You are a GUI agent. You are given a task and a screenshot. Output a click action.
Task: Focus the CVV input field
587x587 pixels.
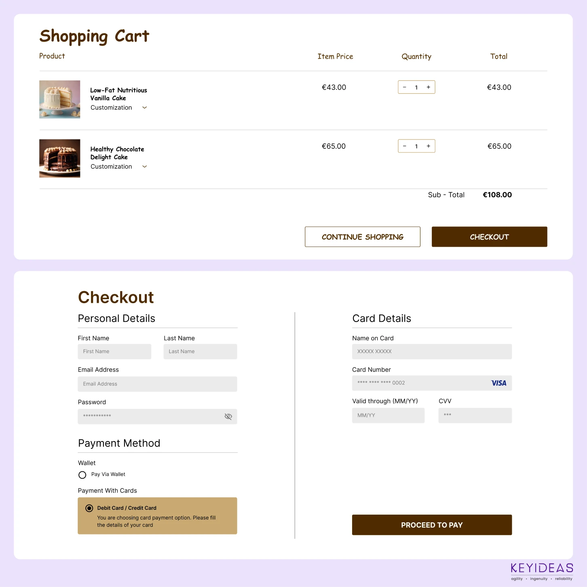pyautogui.click(x=475, y=416)
